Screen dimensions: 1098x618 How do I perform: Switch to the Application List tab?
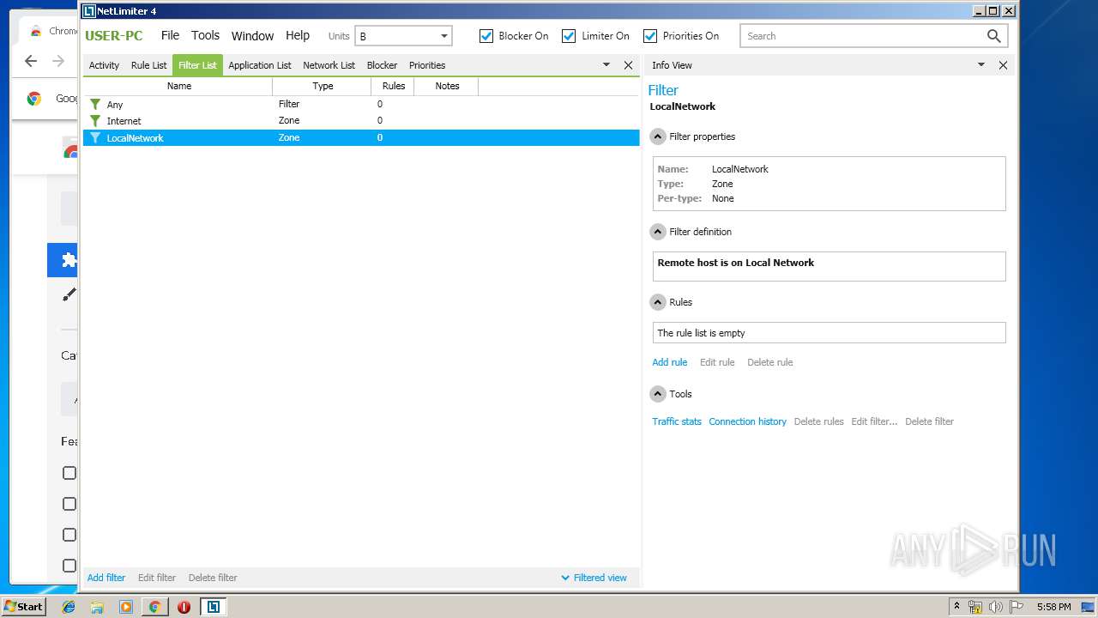(x=260, y=65)
